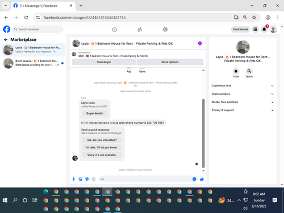Open Windows taskbar search

[x=15, y=200]
